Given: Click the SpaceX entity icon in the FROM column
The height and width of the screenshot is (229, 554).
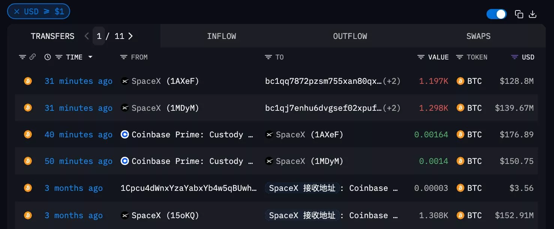Looking at the screenshot, I should click(x=124, y=81).
